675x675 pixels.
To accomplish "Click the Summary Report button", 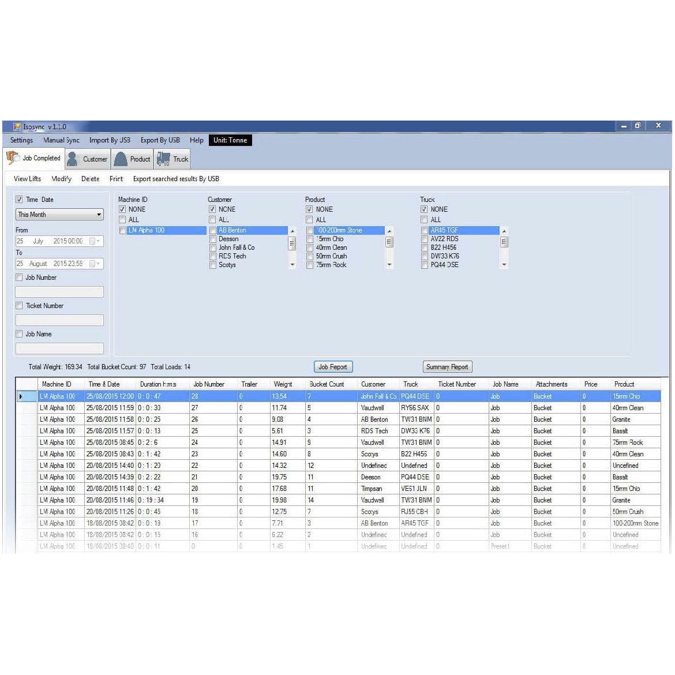I will 447,366.
